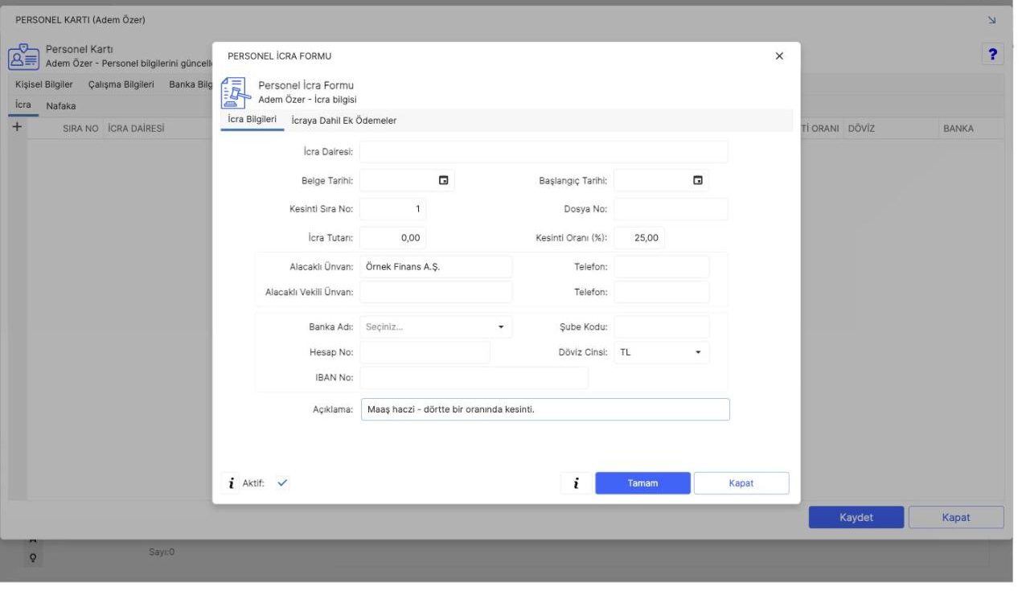
Task: Switch to İcraya Dahil Ek Ödemeler tab
Action: pyautogui.click(x=344, y=120)
